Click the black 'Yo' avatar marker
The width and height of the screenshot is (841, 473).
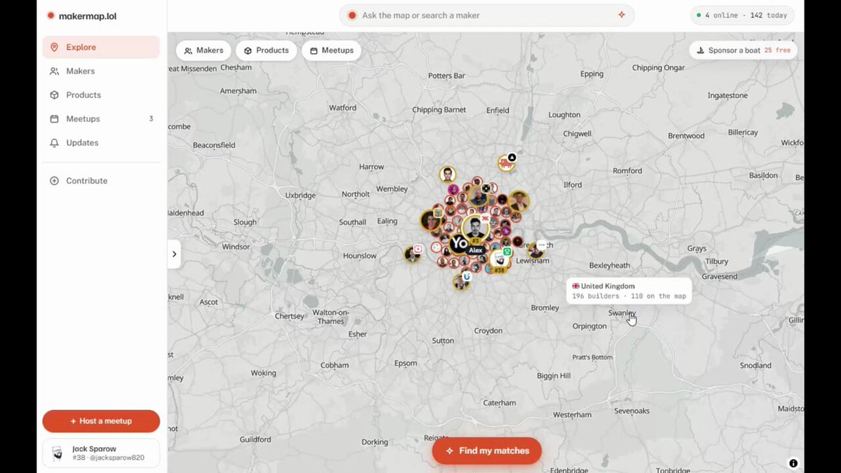pos(459,244)
